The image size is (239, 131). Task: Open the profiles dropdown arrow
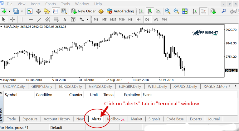(x=21, y=11)
